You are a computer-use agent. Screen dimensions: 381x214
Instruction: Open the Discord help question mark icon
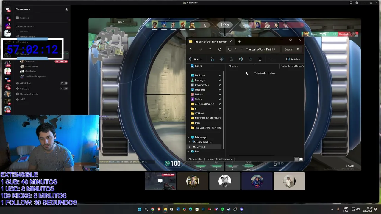pyautogui.click(x=357, y=3)
